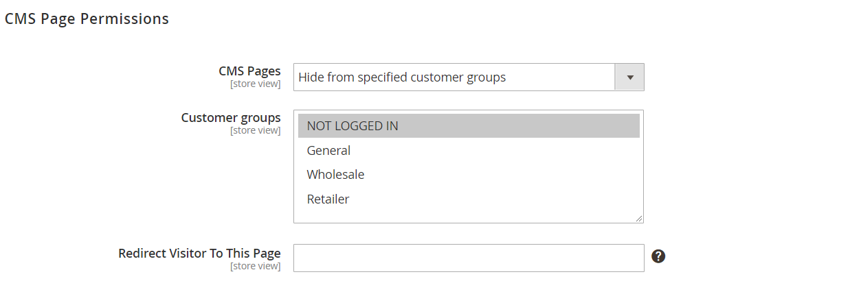This screenshot has height=294, width=850.
Task: Choose Wholesale in Customer groups list
Action: click(335, 175)
